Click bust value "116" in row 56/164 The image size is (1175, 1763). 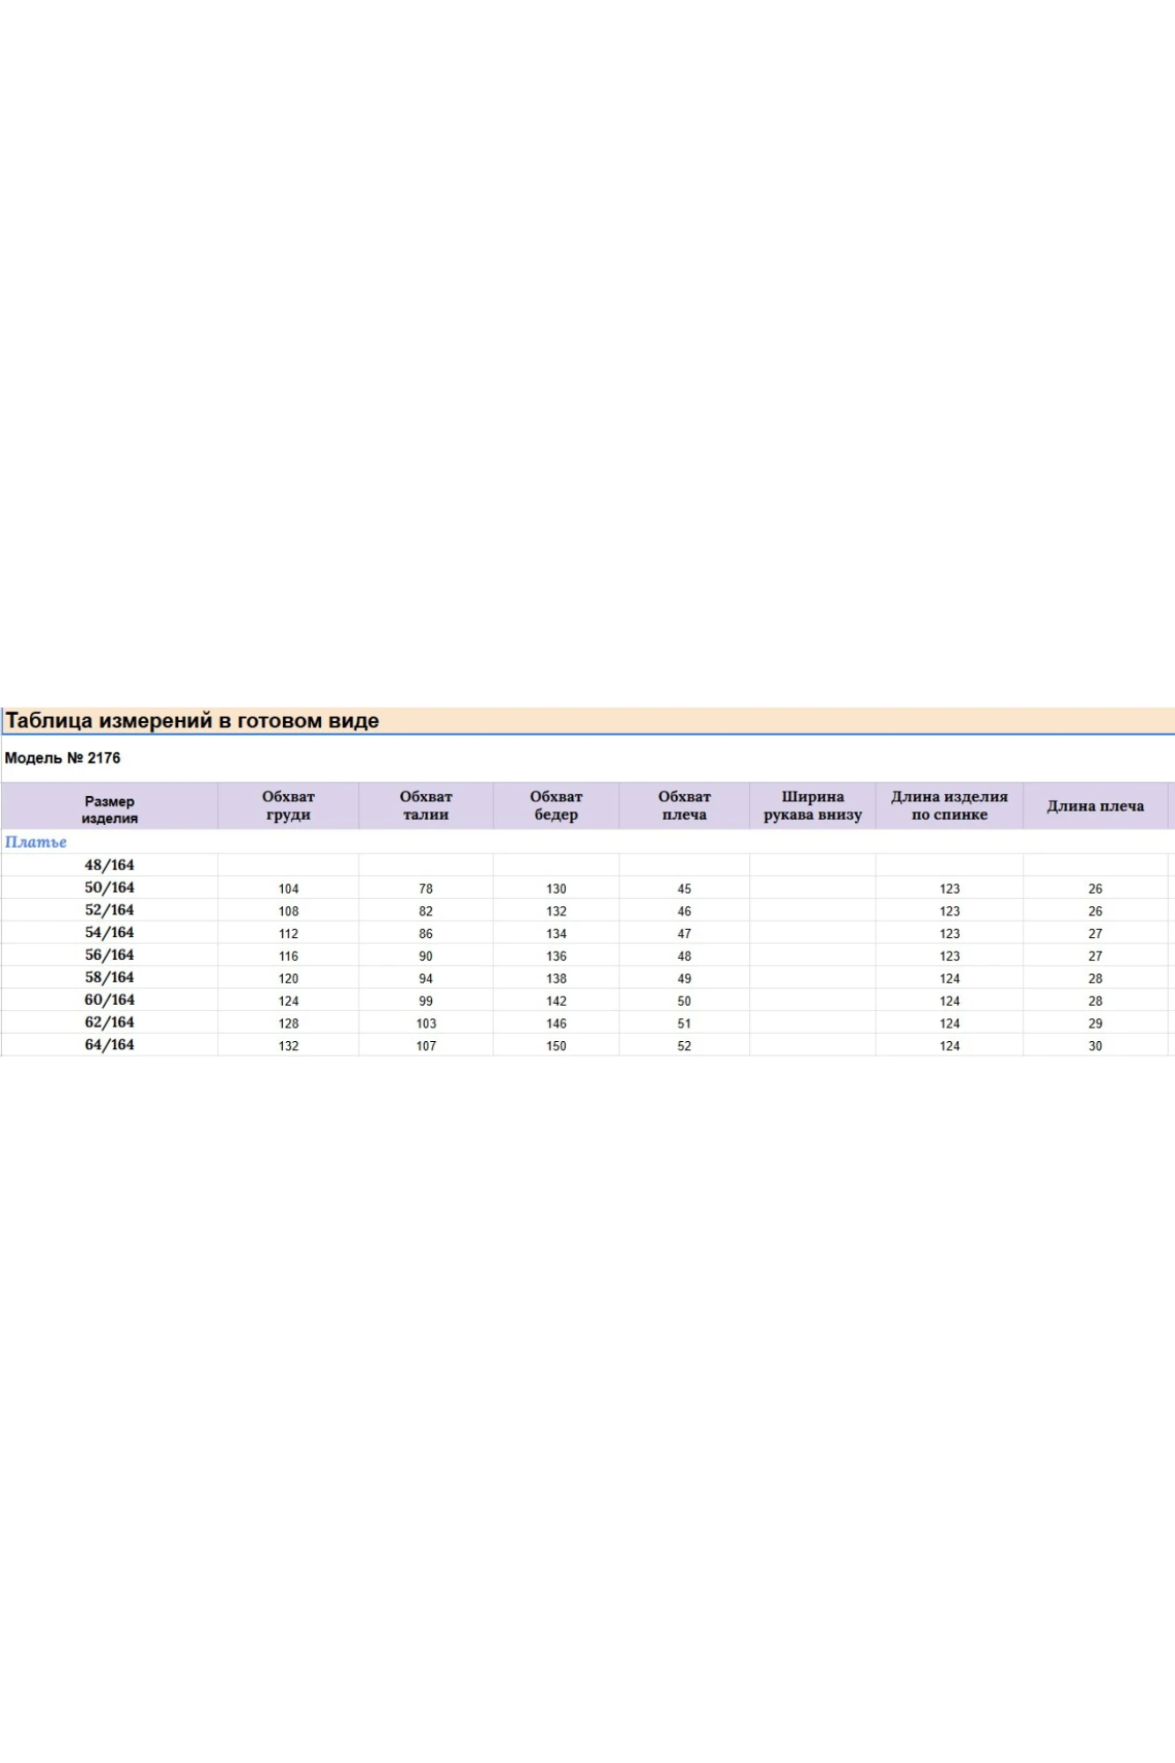pos(288,956)
